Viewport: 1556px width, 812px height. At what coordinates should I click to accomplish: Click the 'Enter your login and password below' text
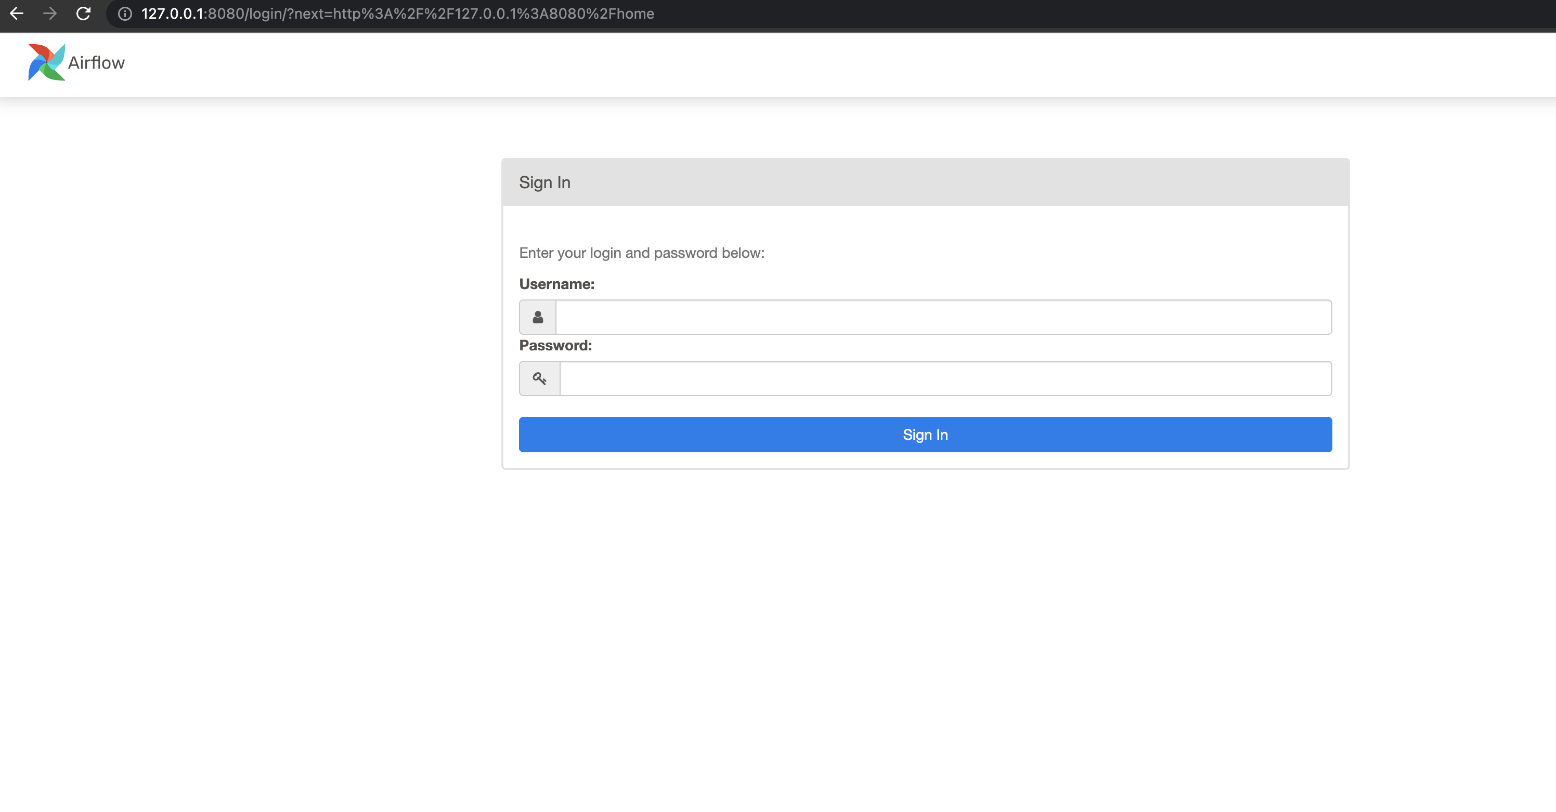point(642,253)
